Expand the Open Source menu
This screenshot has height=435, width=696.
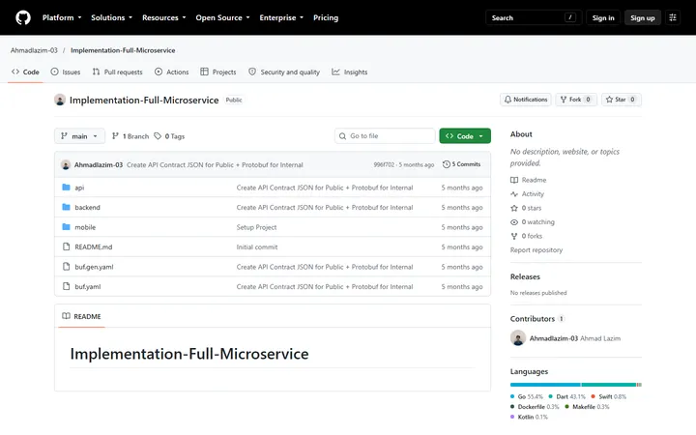tap(222, 17)
